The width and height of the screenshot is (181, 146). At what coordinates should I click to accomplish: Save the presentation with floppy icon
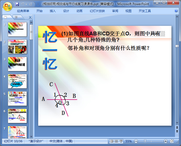tap(17, 4)
